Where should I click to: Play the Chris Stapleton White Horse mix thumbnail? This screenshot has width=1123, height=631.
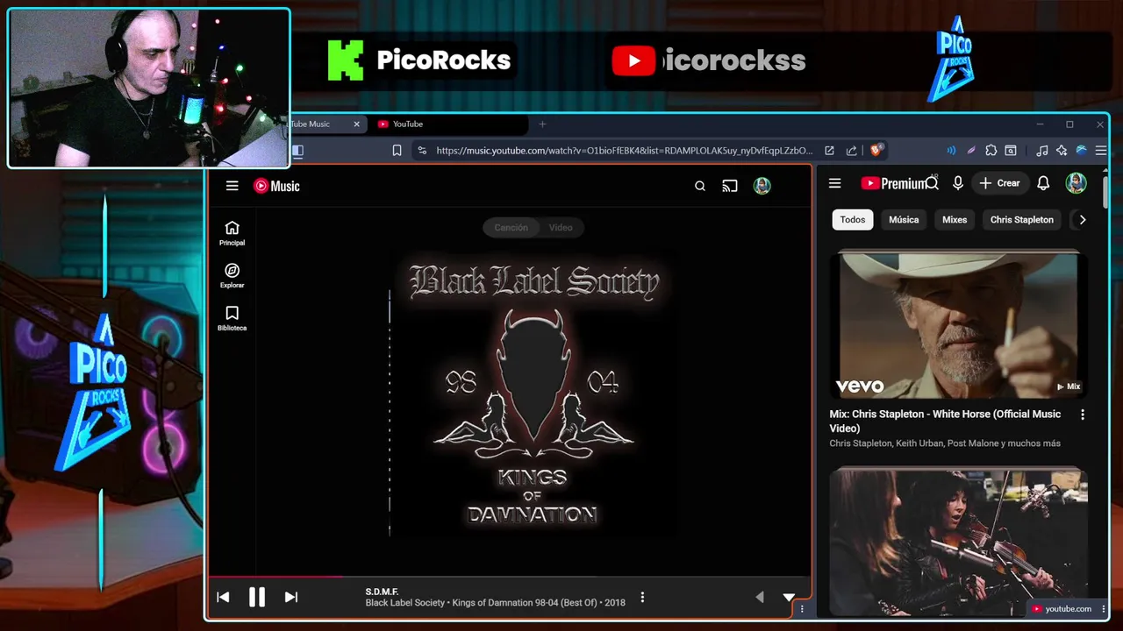coord(959,325)
